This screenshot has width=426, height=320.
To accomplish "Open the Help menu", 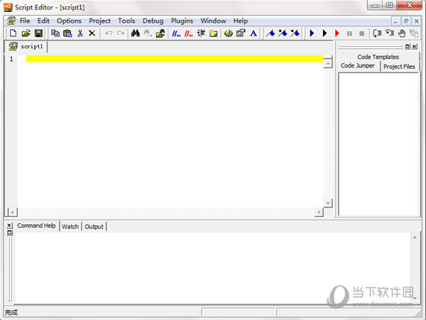I will pyautogui.click(x=241, y=21).
